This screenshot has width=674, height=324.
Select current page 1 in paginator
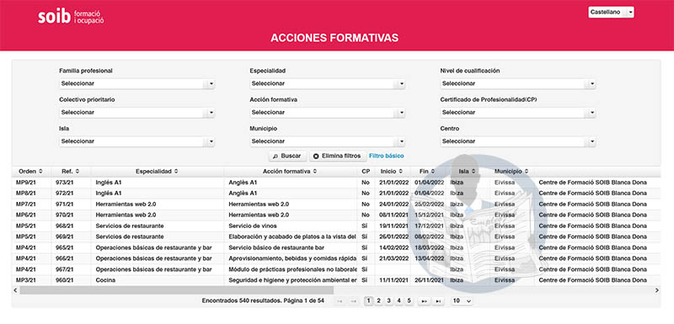(368, 301)
